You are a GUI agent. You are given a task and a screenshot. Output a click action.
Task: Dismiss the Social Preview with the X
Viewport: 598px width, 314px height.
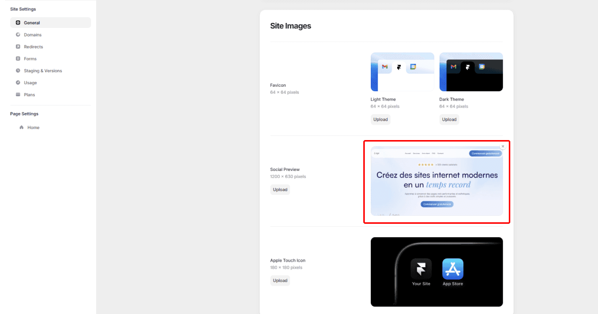pos(502,146)
